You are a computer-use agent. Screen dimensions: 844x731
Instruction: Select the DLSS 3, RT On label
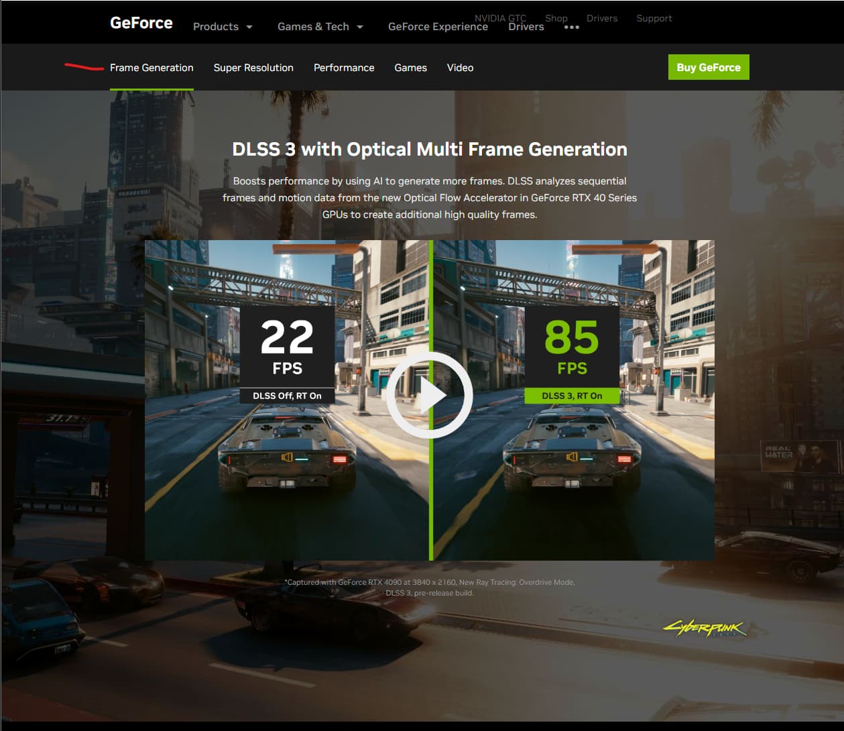pos(573,396)
